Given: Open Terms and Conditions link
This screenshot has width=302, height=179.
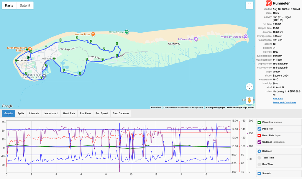Looking at the screenshot, I should (284, 102).
